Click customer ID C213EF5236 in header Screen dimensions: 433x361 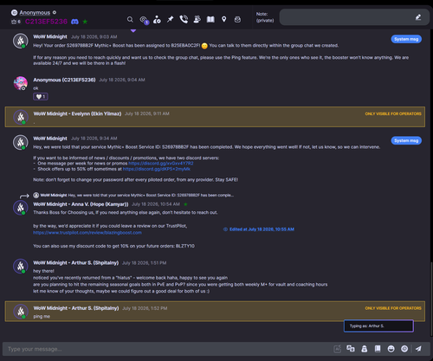[x=46, y=22]
